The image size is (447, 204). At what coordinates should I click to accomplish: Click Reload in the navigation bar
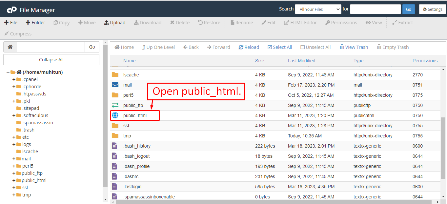point(249,47)
